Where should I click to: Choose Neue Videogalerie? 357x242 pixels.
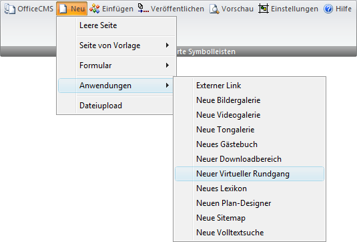click(250, 115)
